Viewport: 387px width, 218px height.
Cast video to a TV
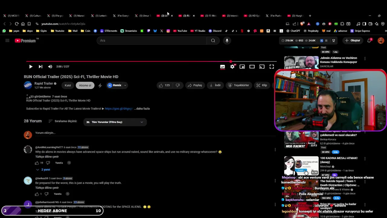pyautogui.click(x=262, y=67)
